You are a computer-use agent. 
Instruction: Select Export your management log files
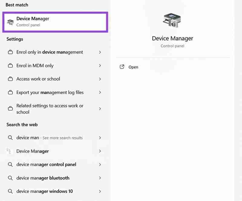tap(55, 92)
